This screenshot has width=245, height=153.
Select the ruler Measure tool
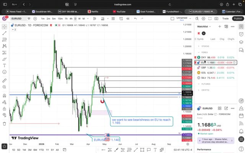[4, 81]
